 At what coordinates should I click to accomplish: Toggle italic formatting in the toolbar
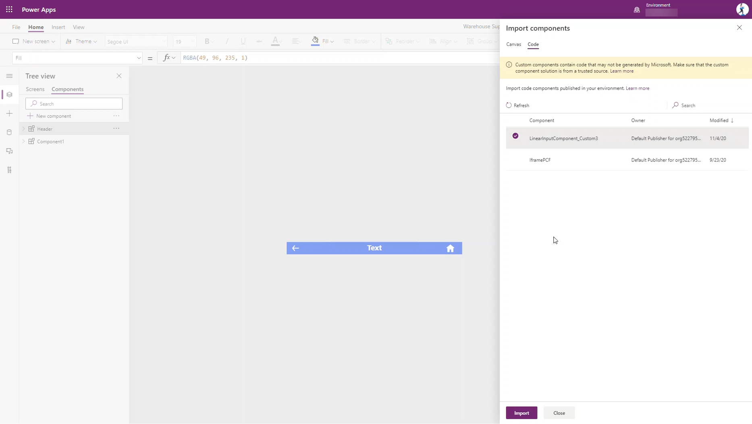click(x=227, y=41)
